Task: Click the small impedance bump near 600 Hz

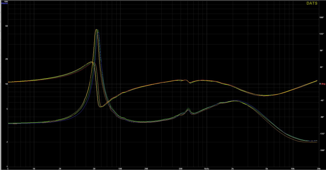Action: (x=188, y=109)
